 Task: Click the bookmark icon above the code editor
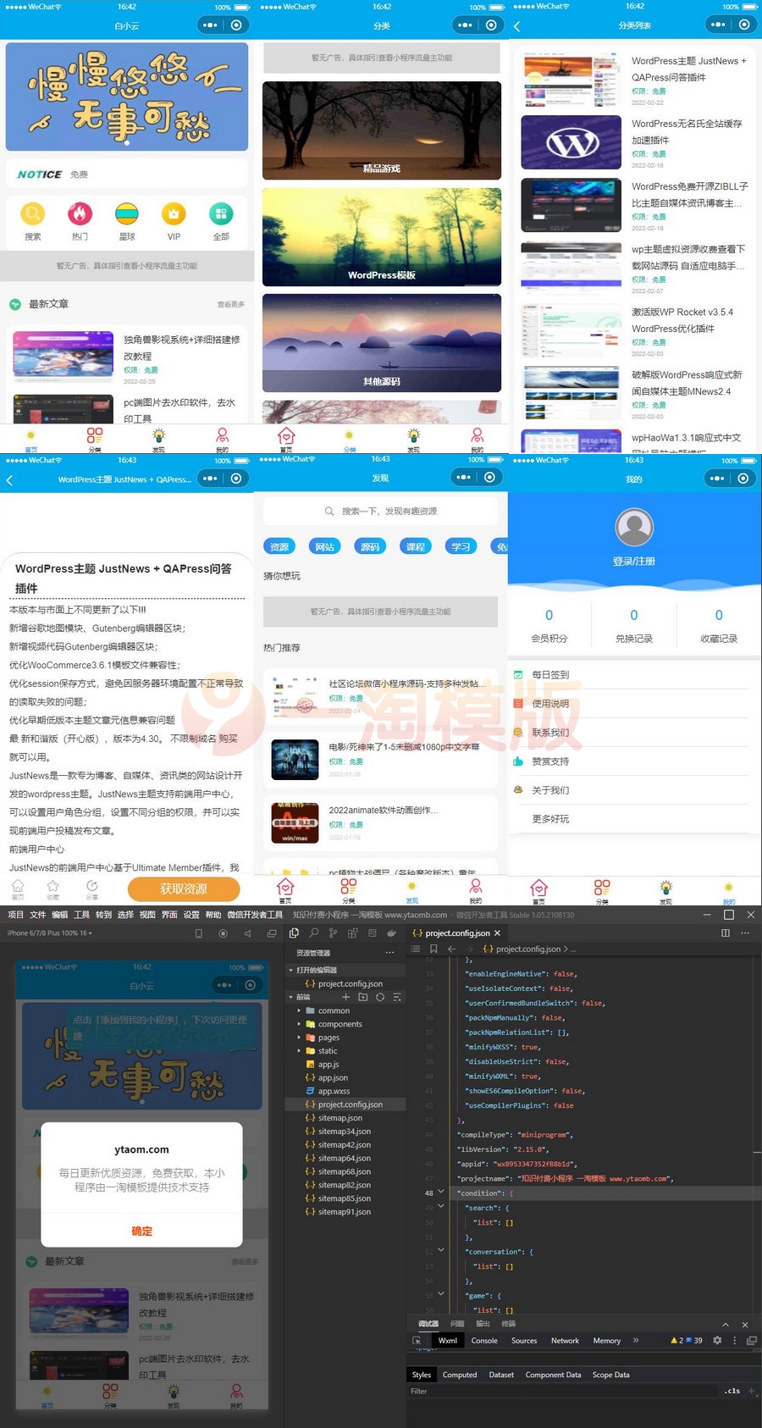point(433,949)
